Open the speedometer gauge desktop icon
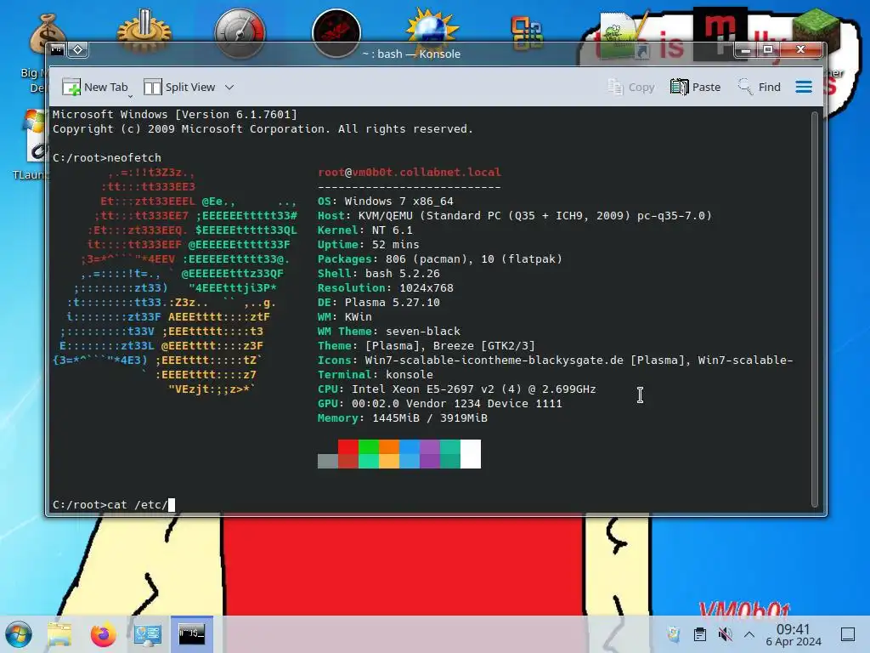 (240, 33)
